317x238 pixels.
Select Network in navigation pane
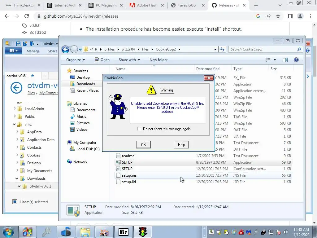pyautogui.click(x=80, y=162)
